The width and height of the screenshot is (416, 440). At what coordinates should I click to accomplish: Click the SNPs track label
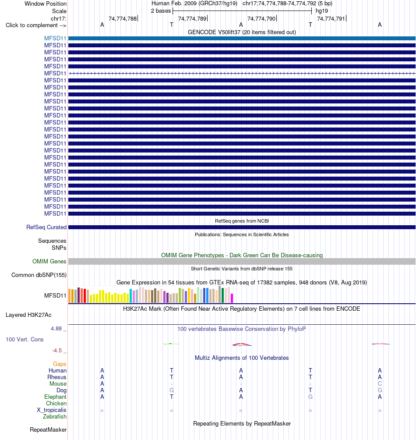tap(59, 248)
